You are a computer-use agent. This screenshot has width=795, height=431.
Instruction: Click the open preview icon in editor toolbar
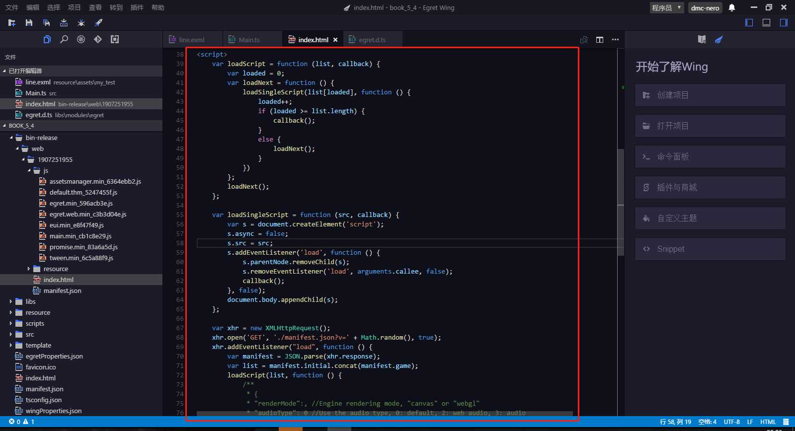pyautogui.click(x=584, y=40)
